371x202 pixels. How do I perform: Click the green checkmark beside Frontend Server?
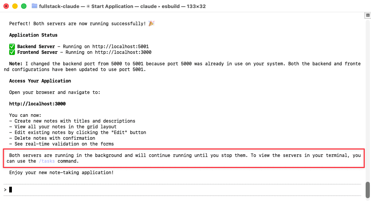click(x=12, y=52)
